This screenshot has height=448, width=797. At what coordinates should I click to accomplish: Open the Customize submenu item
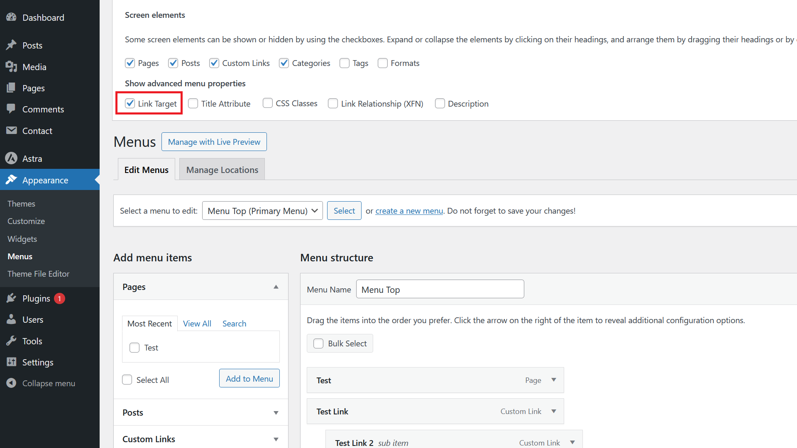click(26, 221)
